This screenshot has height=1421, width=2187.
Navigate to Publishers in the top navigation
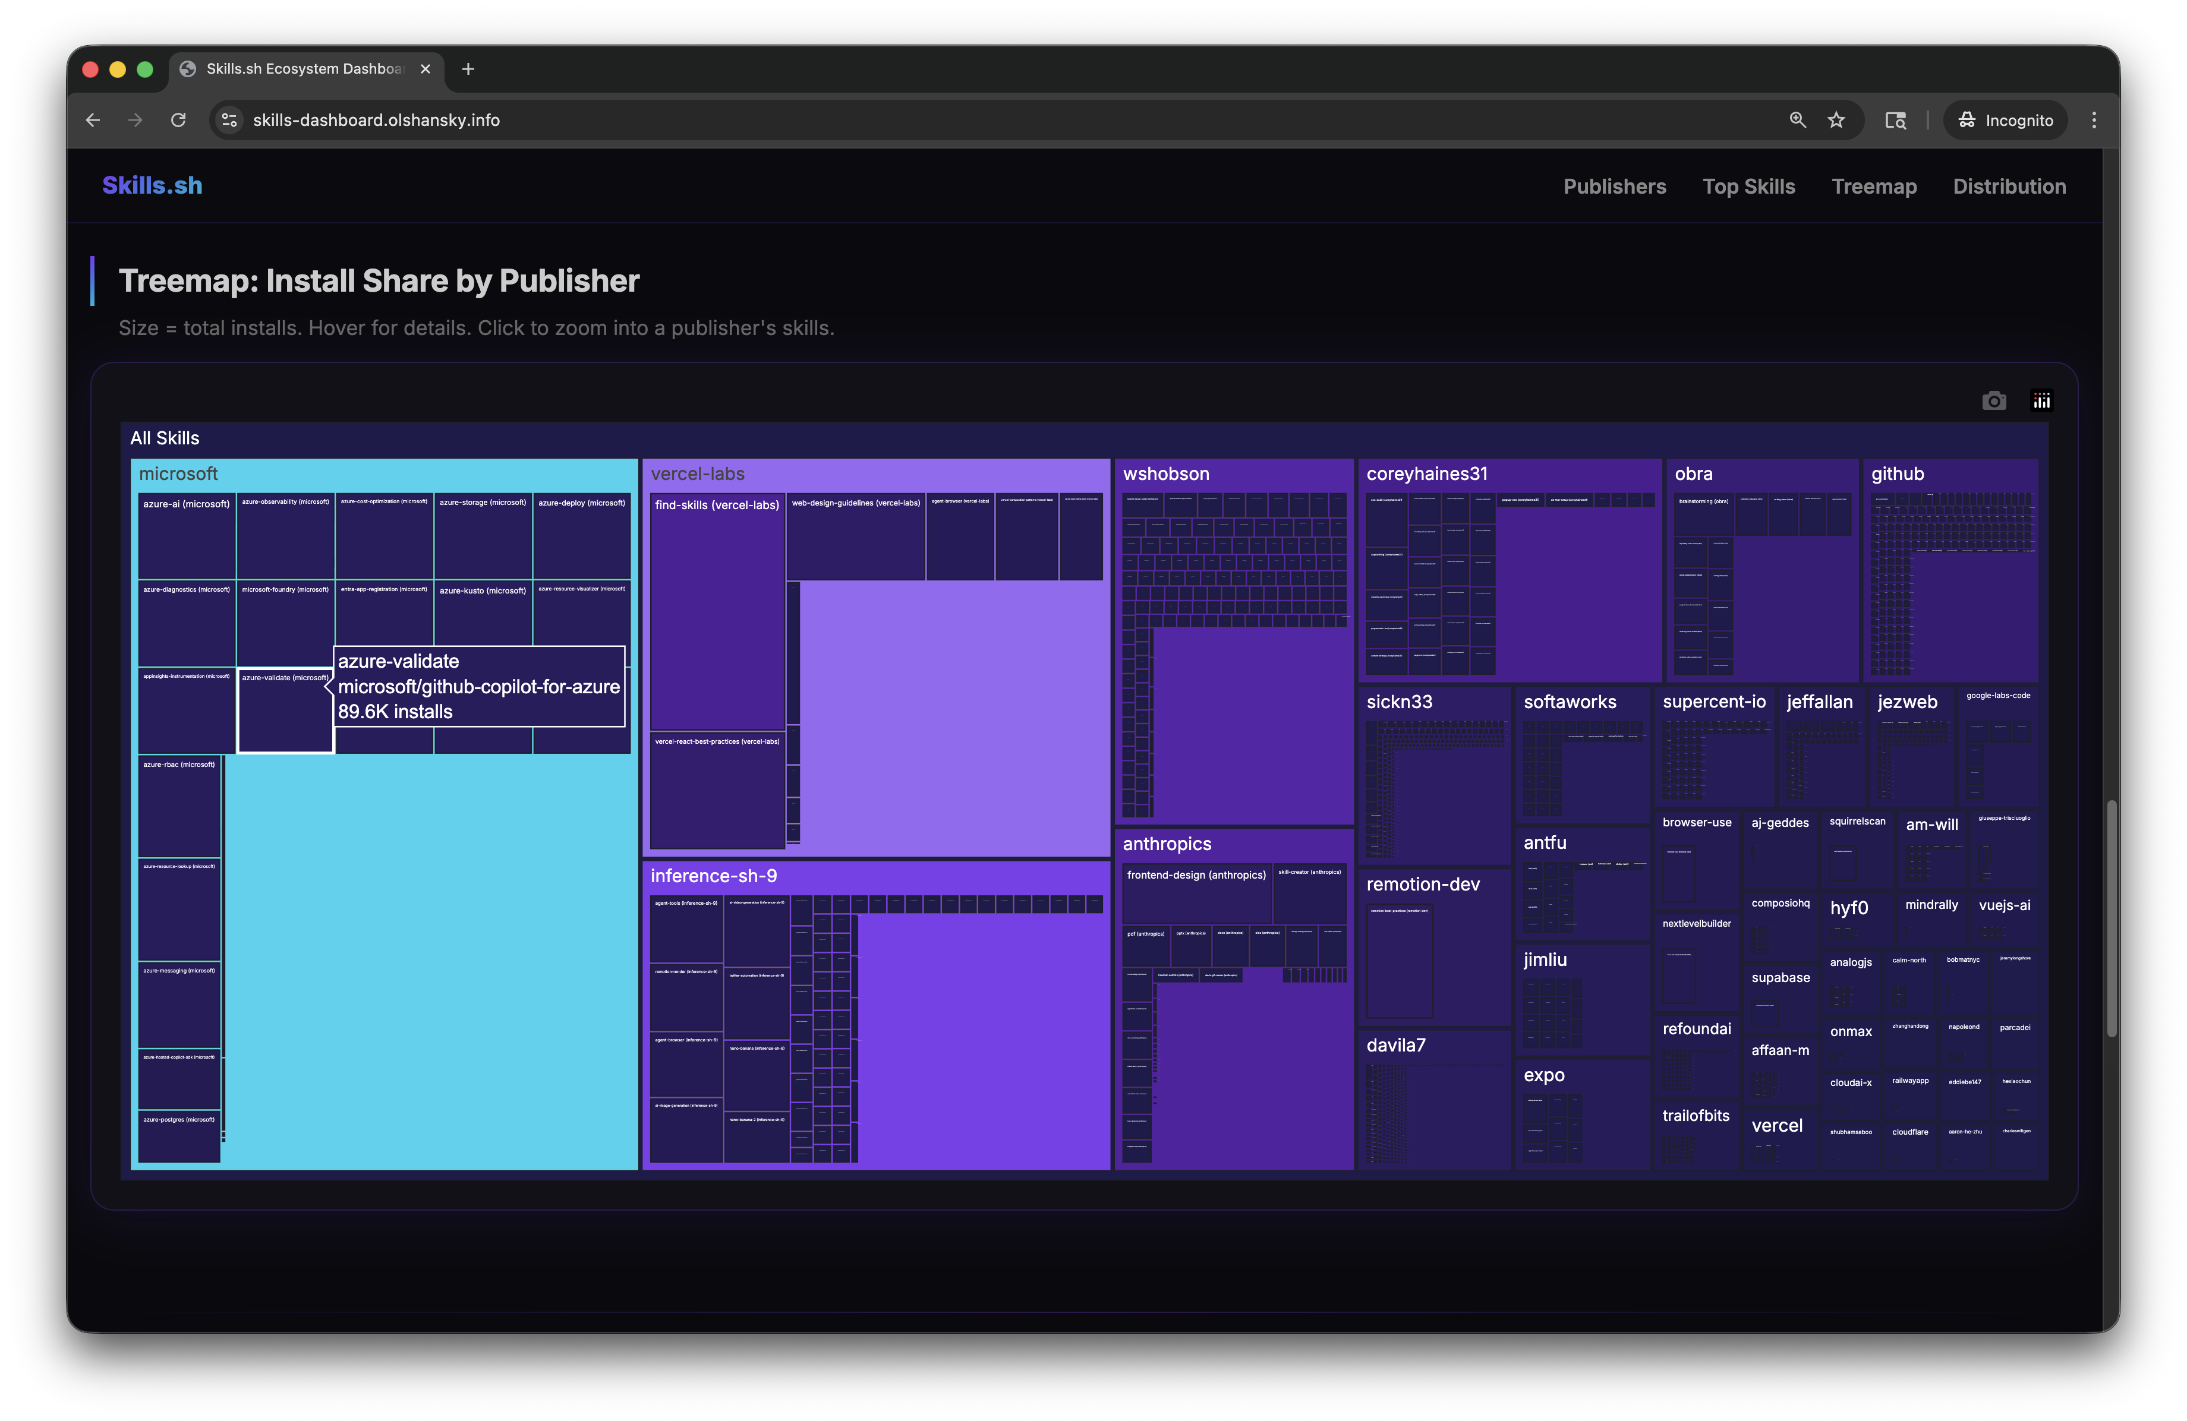1615,185
